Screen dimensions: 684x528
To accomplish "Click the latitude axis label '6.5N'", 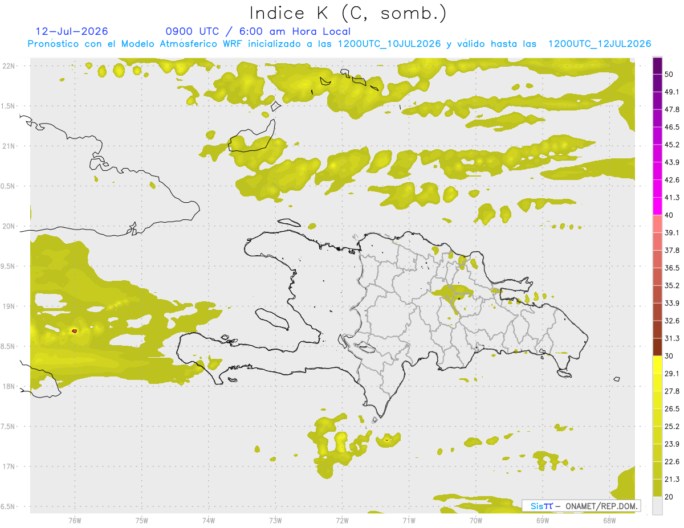I will 9,506.
